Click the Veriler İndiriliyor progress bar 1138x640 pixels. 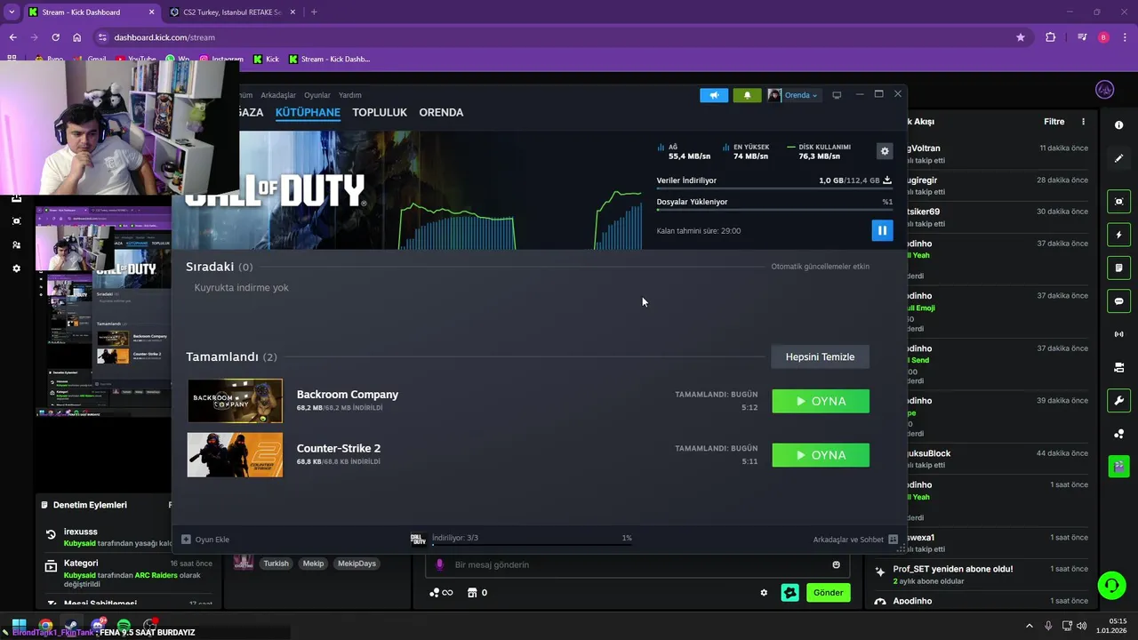774,188
